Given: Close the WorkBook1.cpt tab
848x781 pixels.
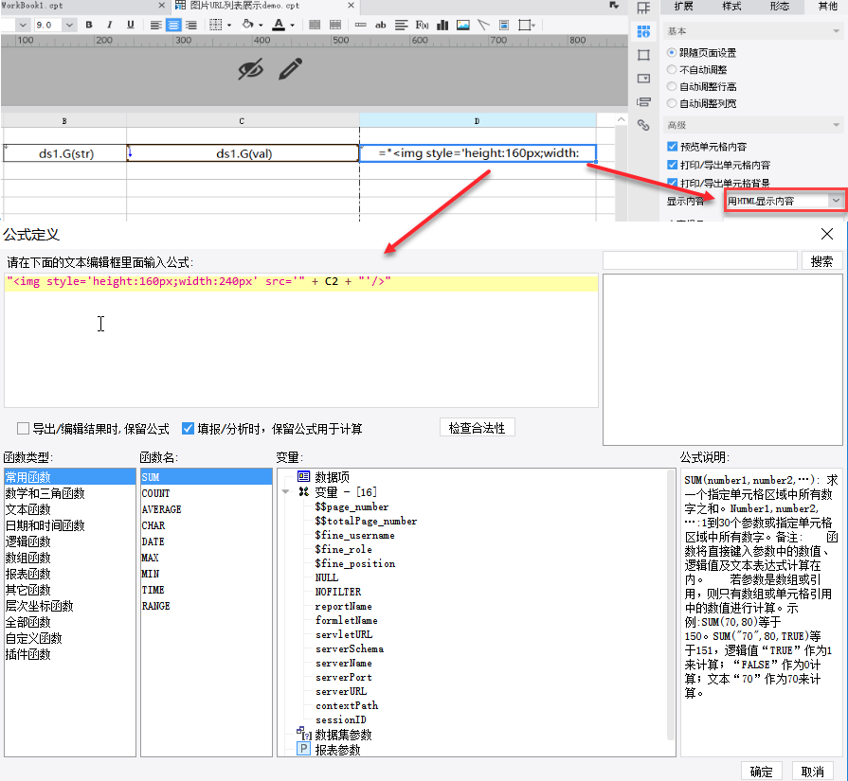Looking at the screenshot, I should 162,6.
